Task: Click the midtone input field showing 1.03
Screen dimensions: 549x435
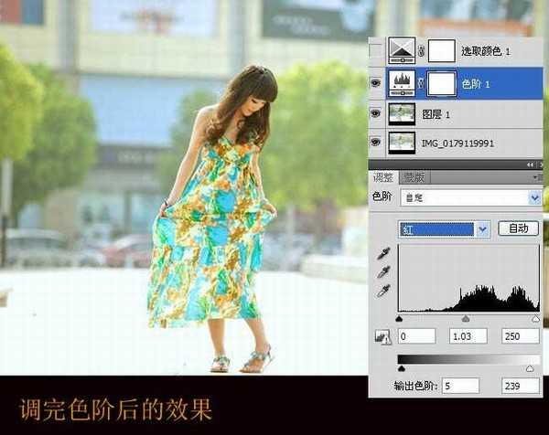Action: click(x=468, y=336)
